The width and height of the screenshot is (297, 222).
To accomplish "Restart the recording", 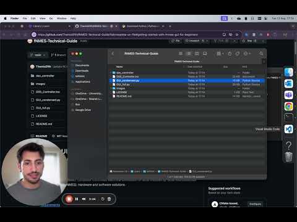I will point(103,199).
